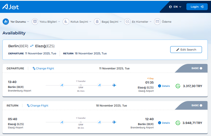Click Change Flight for the return
The width and height of the screenshot is (211, 136).
pos(37,105)
